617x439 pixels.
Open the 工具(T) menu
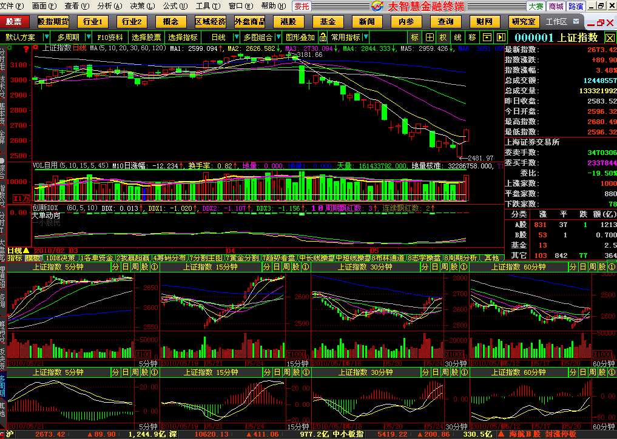[208, 6]
